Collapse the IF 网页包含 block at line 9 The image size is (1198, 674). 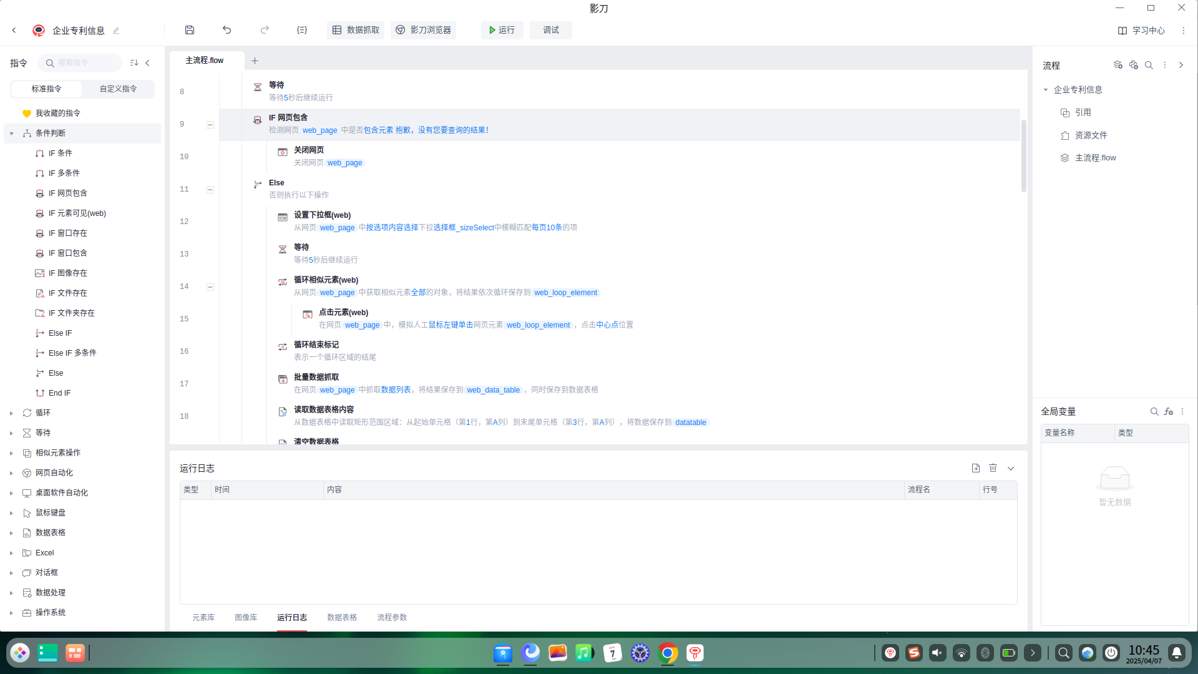[210, 124]
